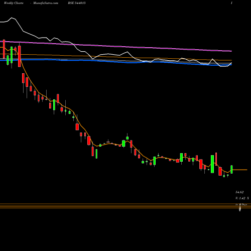Click the 'MunafaSutra.com' header text
The image size is (251, 251).
[46, 3]
